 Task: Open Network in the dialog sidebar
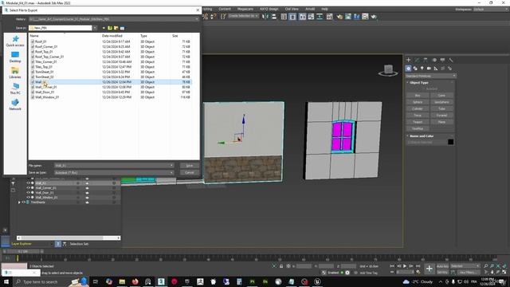[15, 104]
